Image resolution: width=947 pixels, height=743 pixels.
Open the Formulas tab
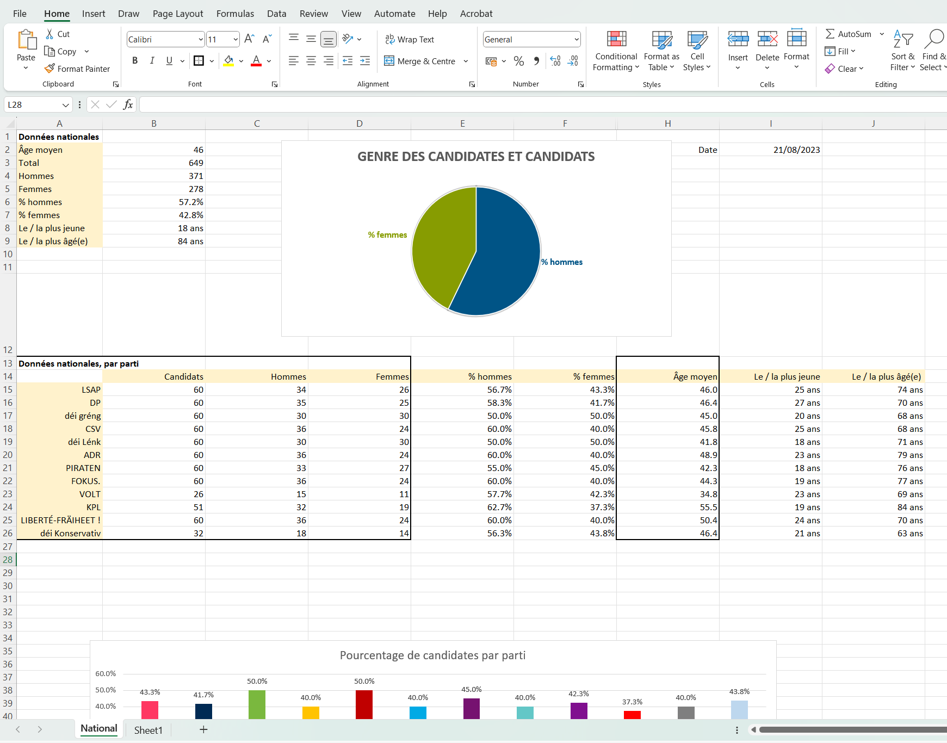(235, 14)
